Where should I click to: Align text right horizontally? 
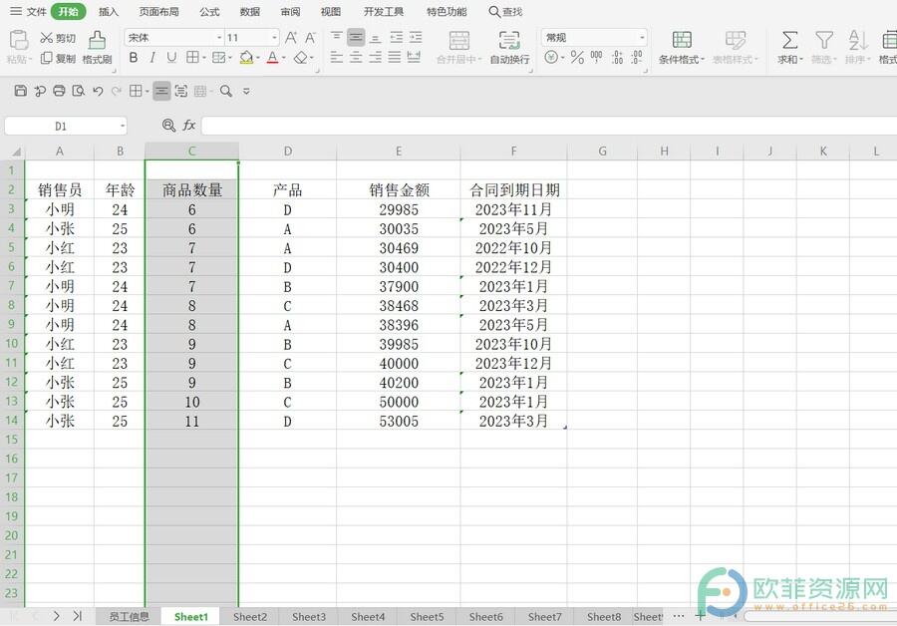click(376, 57)
